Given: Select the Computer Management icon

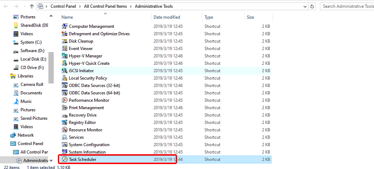Looking at the screenshot, I should 65,26.
